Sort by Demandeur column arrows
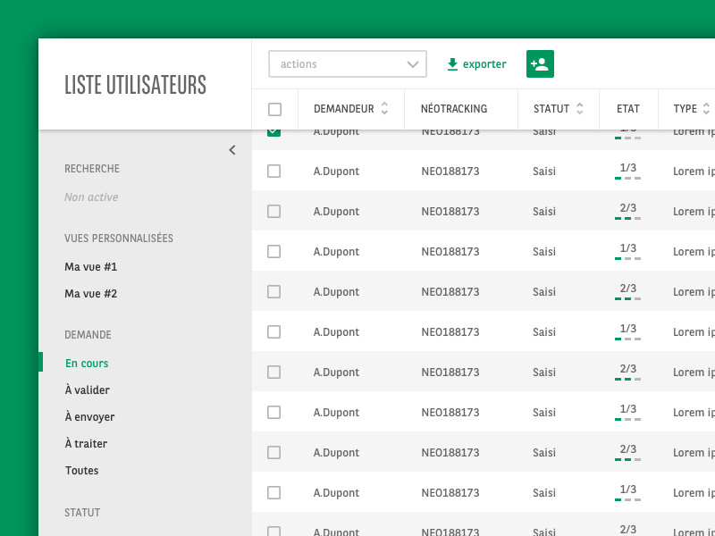Image resolution: width=715 pixels, height=536 pixels. tap(385, 109)
